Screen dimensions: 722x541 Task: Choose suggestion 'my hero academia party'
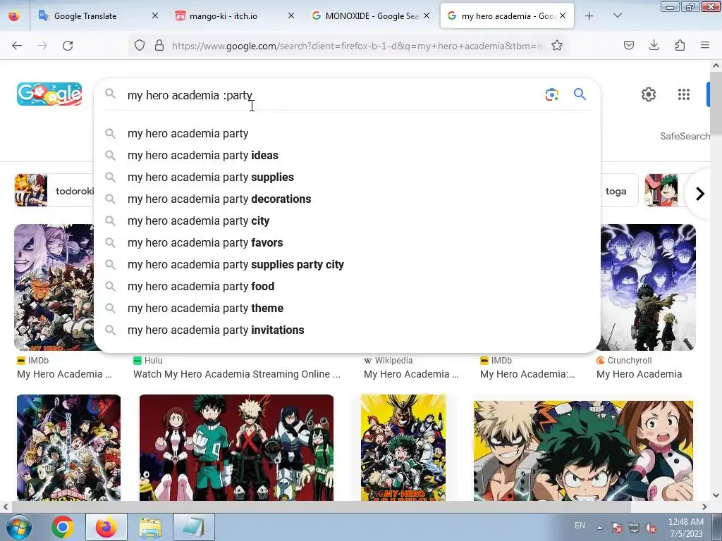[347, 133]
